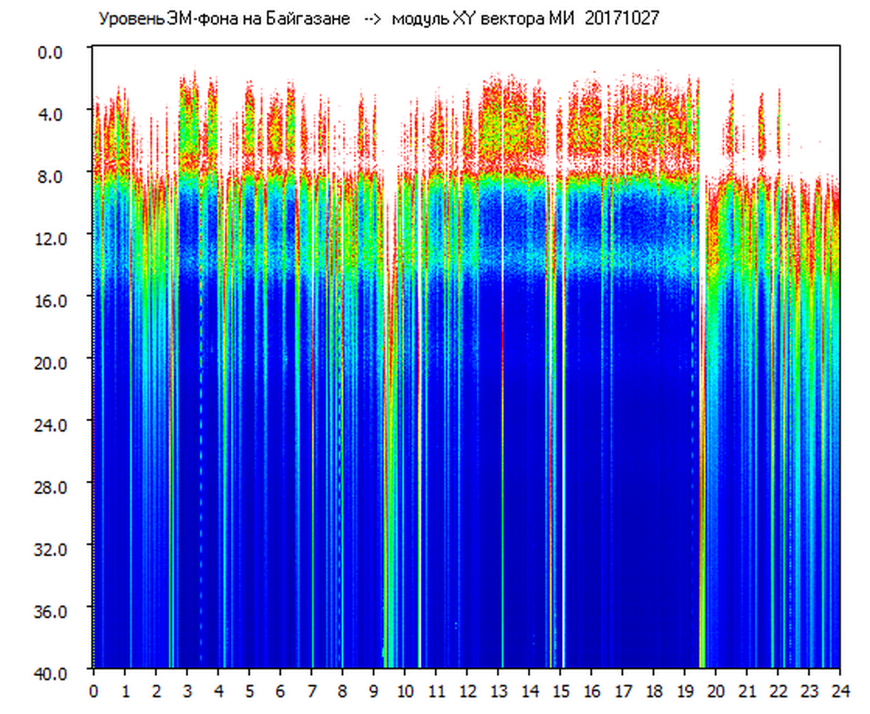Image resolution: width=870 pixels, height=714 pixels.
Task: Click the chart title text "Уровень ЭМ-фона на Байгазане"
Action: point(224,19)
